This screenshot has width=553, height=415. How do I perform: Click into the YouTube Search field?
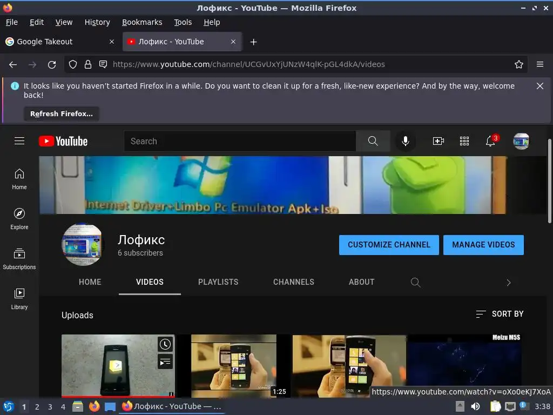tap(240, 141)
